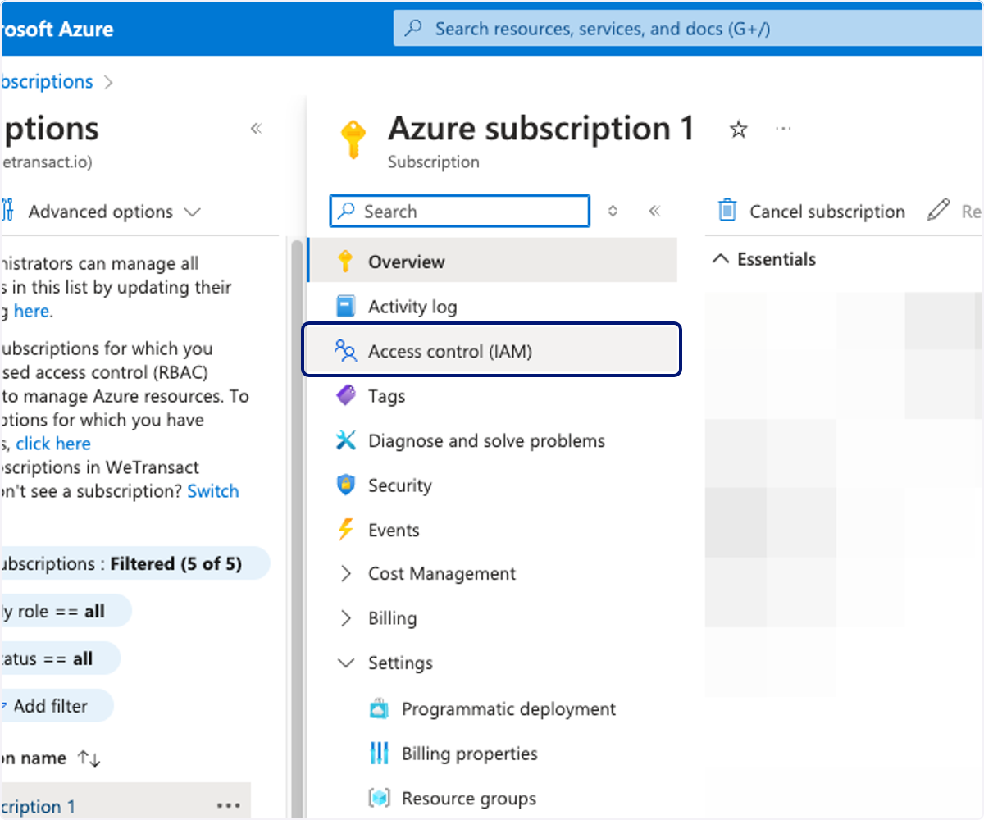984x820 pixels.
Task: Click the Subscriptions breadcrumb link
Action: tap(47, 82)
